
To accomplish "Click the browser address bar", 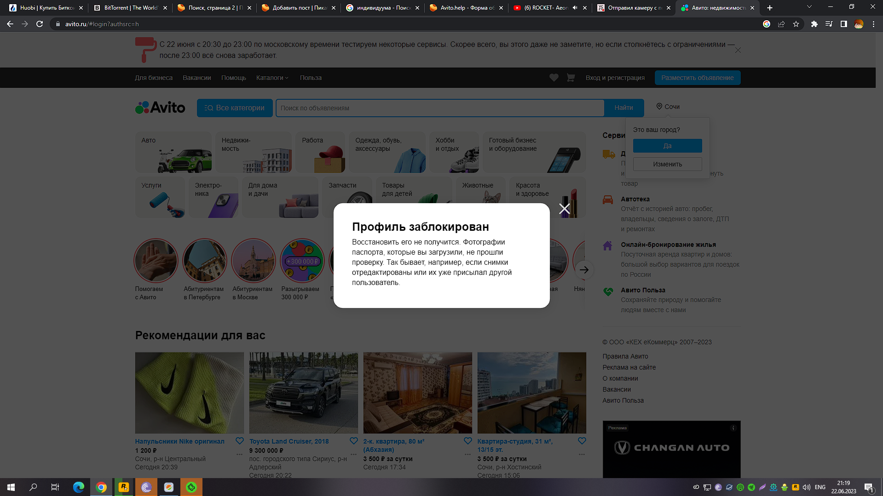I will tap(405, 24).
